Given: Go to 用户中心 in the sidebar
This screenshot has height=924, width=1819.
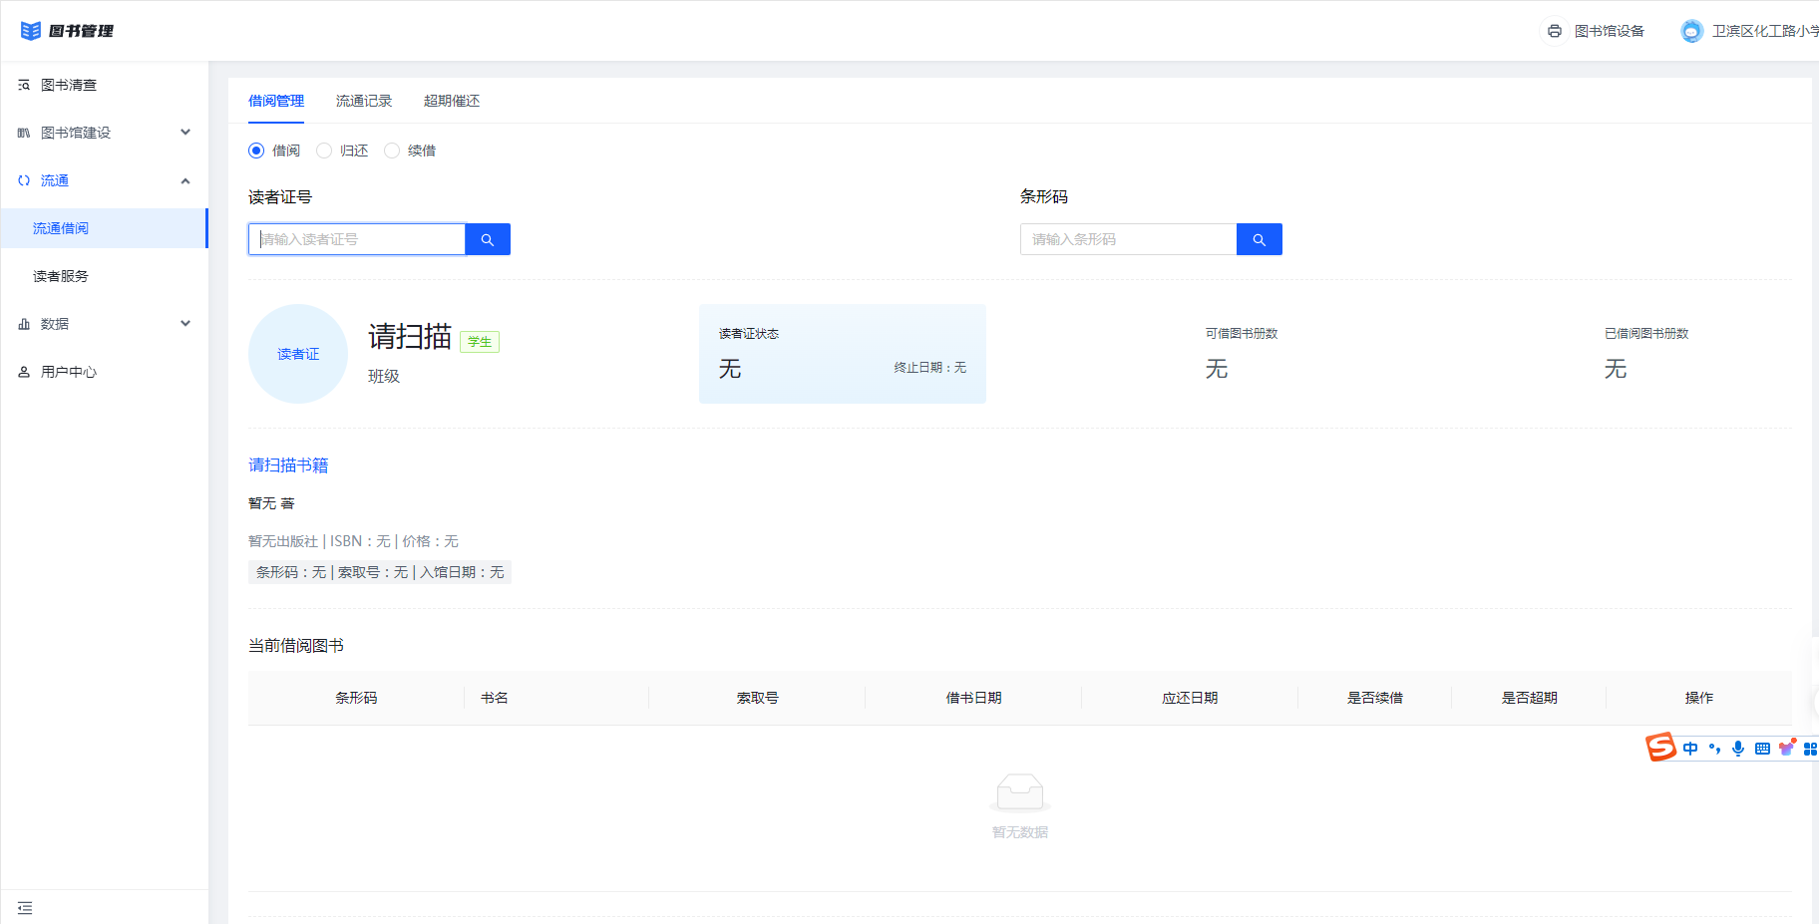Looking at the screenshot, I should coord(69,372).
